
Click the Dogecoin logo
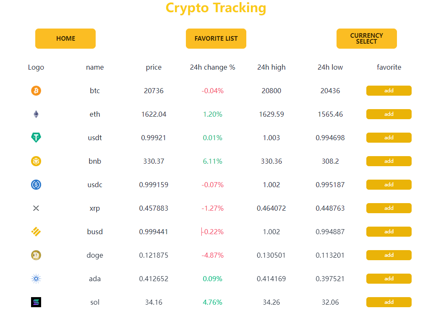point(36,255)
